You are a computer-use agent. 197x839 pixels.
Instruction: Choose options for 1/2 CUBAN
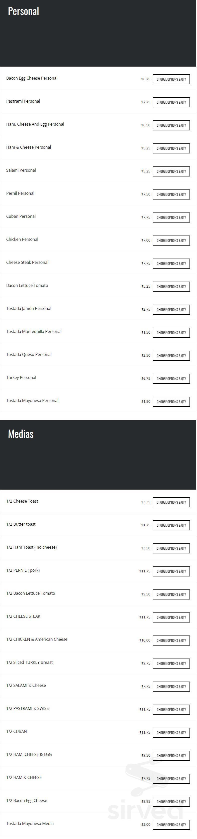171,733
